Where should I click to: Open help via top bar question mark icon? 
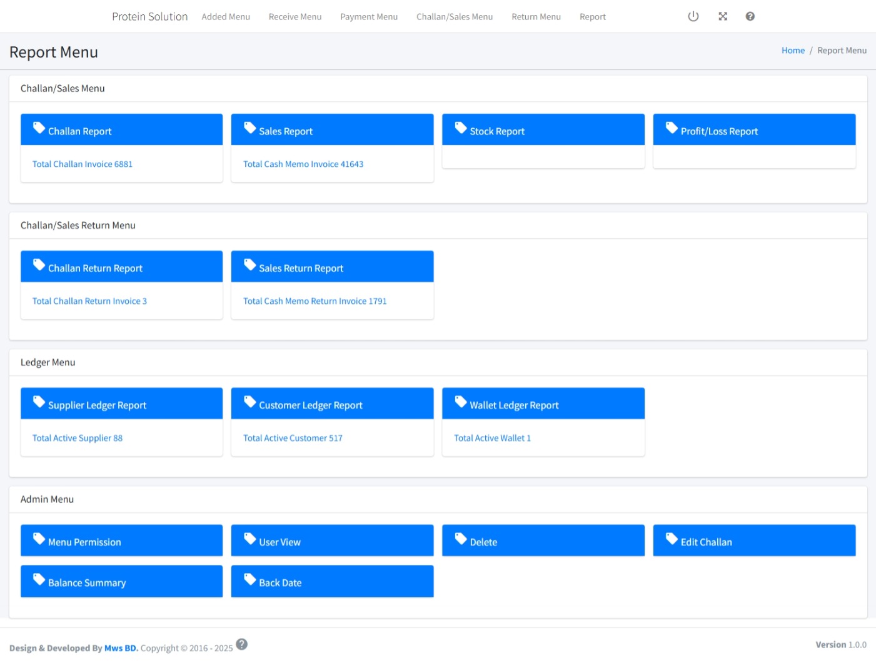pyautogui.click(x=750, y=17)
